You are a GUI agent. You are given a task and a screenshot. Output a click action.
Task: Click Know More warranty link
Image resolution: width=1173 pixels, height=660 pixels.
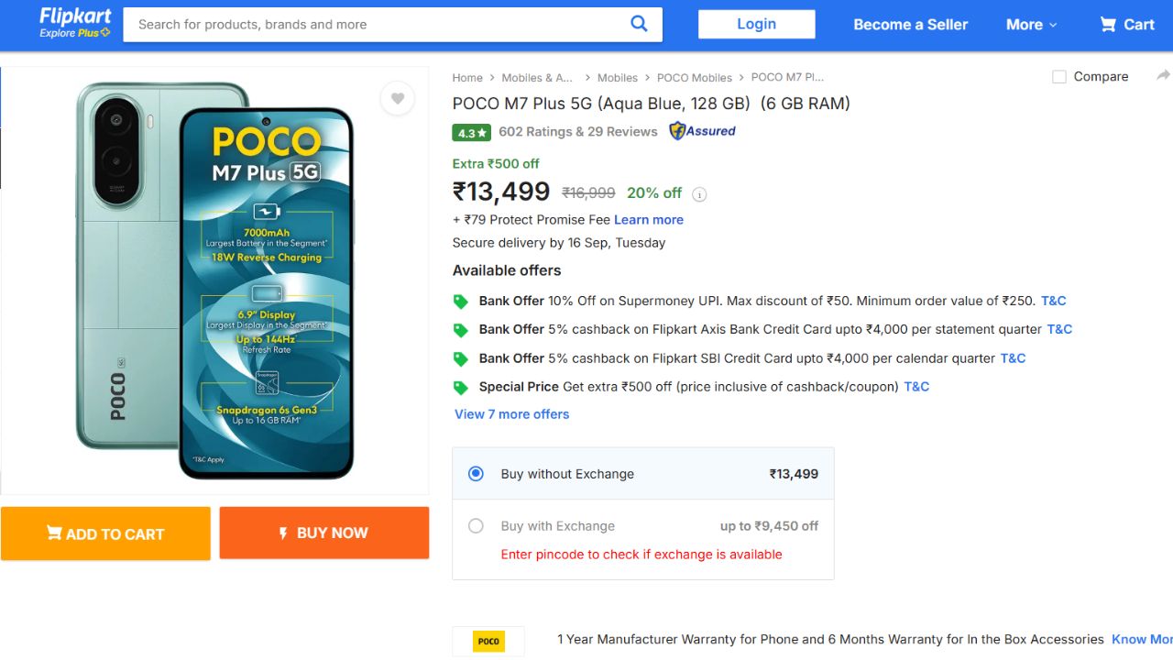click(x=1142, y=640)
